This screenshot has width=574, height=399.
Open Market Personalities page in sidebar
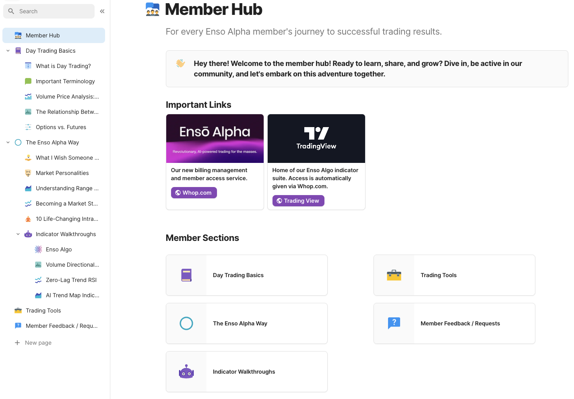[x=62, y=173]
